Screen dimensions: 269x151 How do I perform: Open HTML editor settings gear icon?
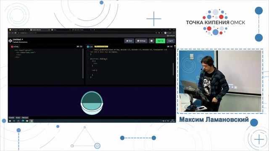(78, 47)
